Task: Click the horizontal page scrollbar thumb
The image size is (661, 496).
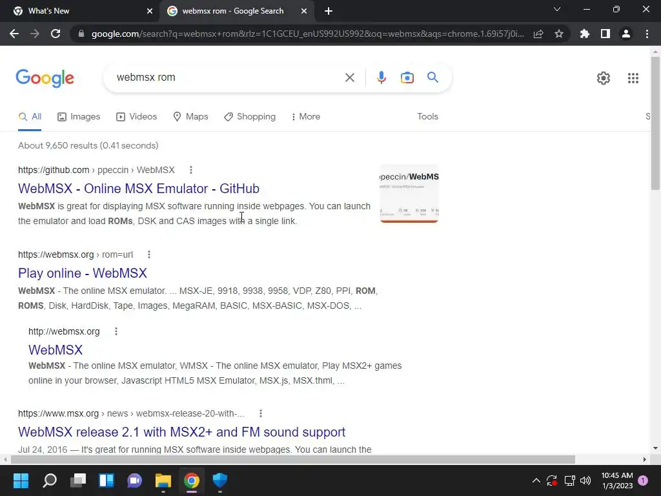Action: coord(293,459)
